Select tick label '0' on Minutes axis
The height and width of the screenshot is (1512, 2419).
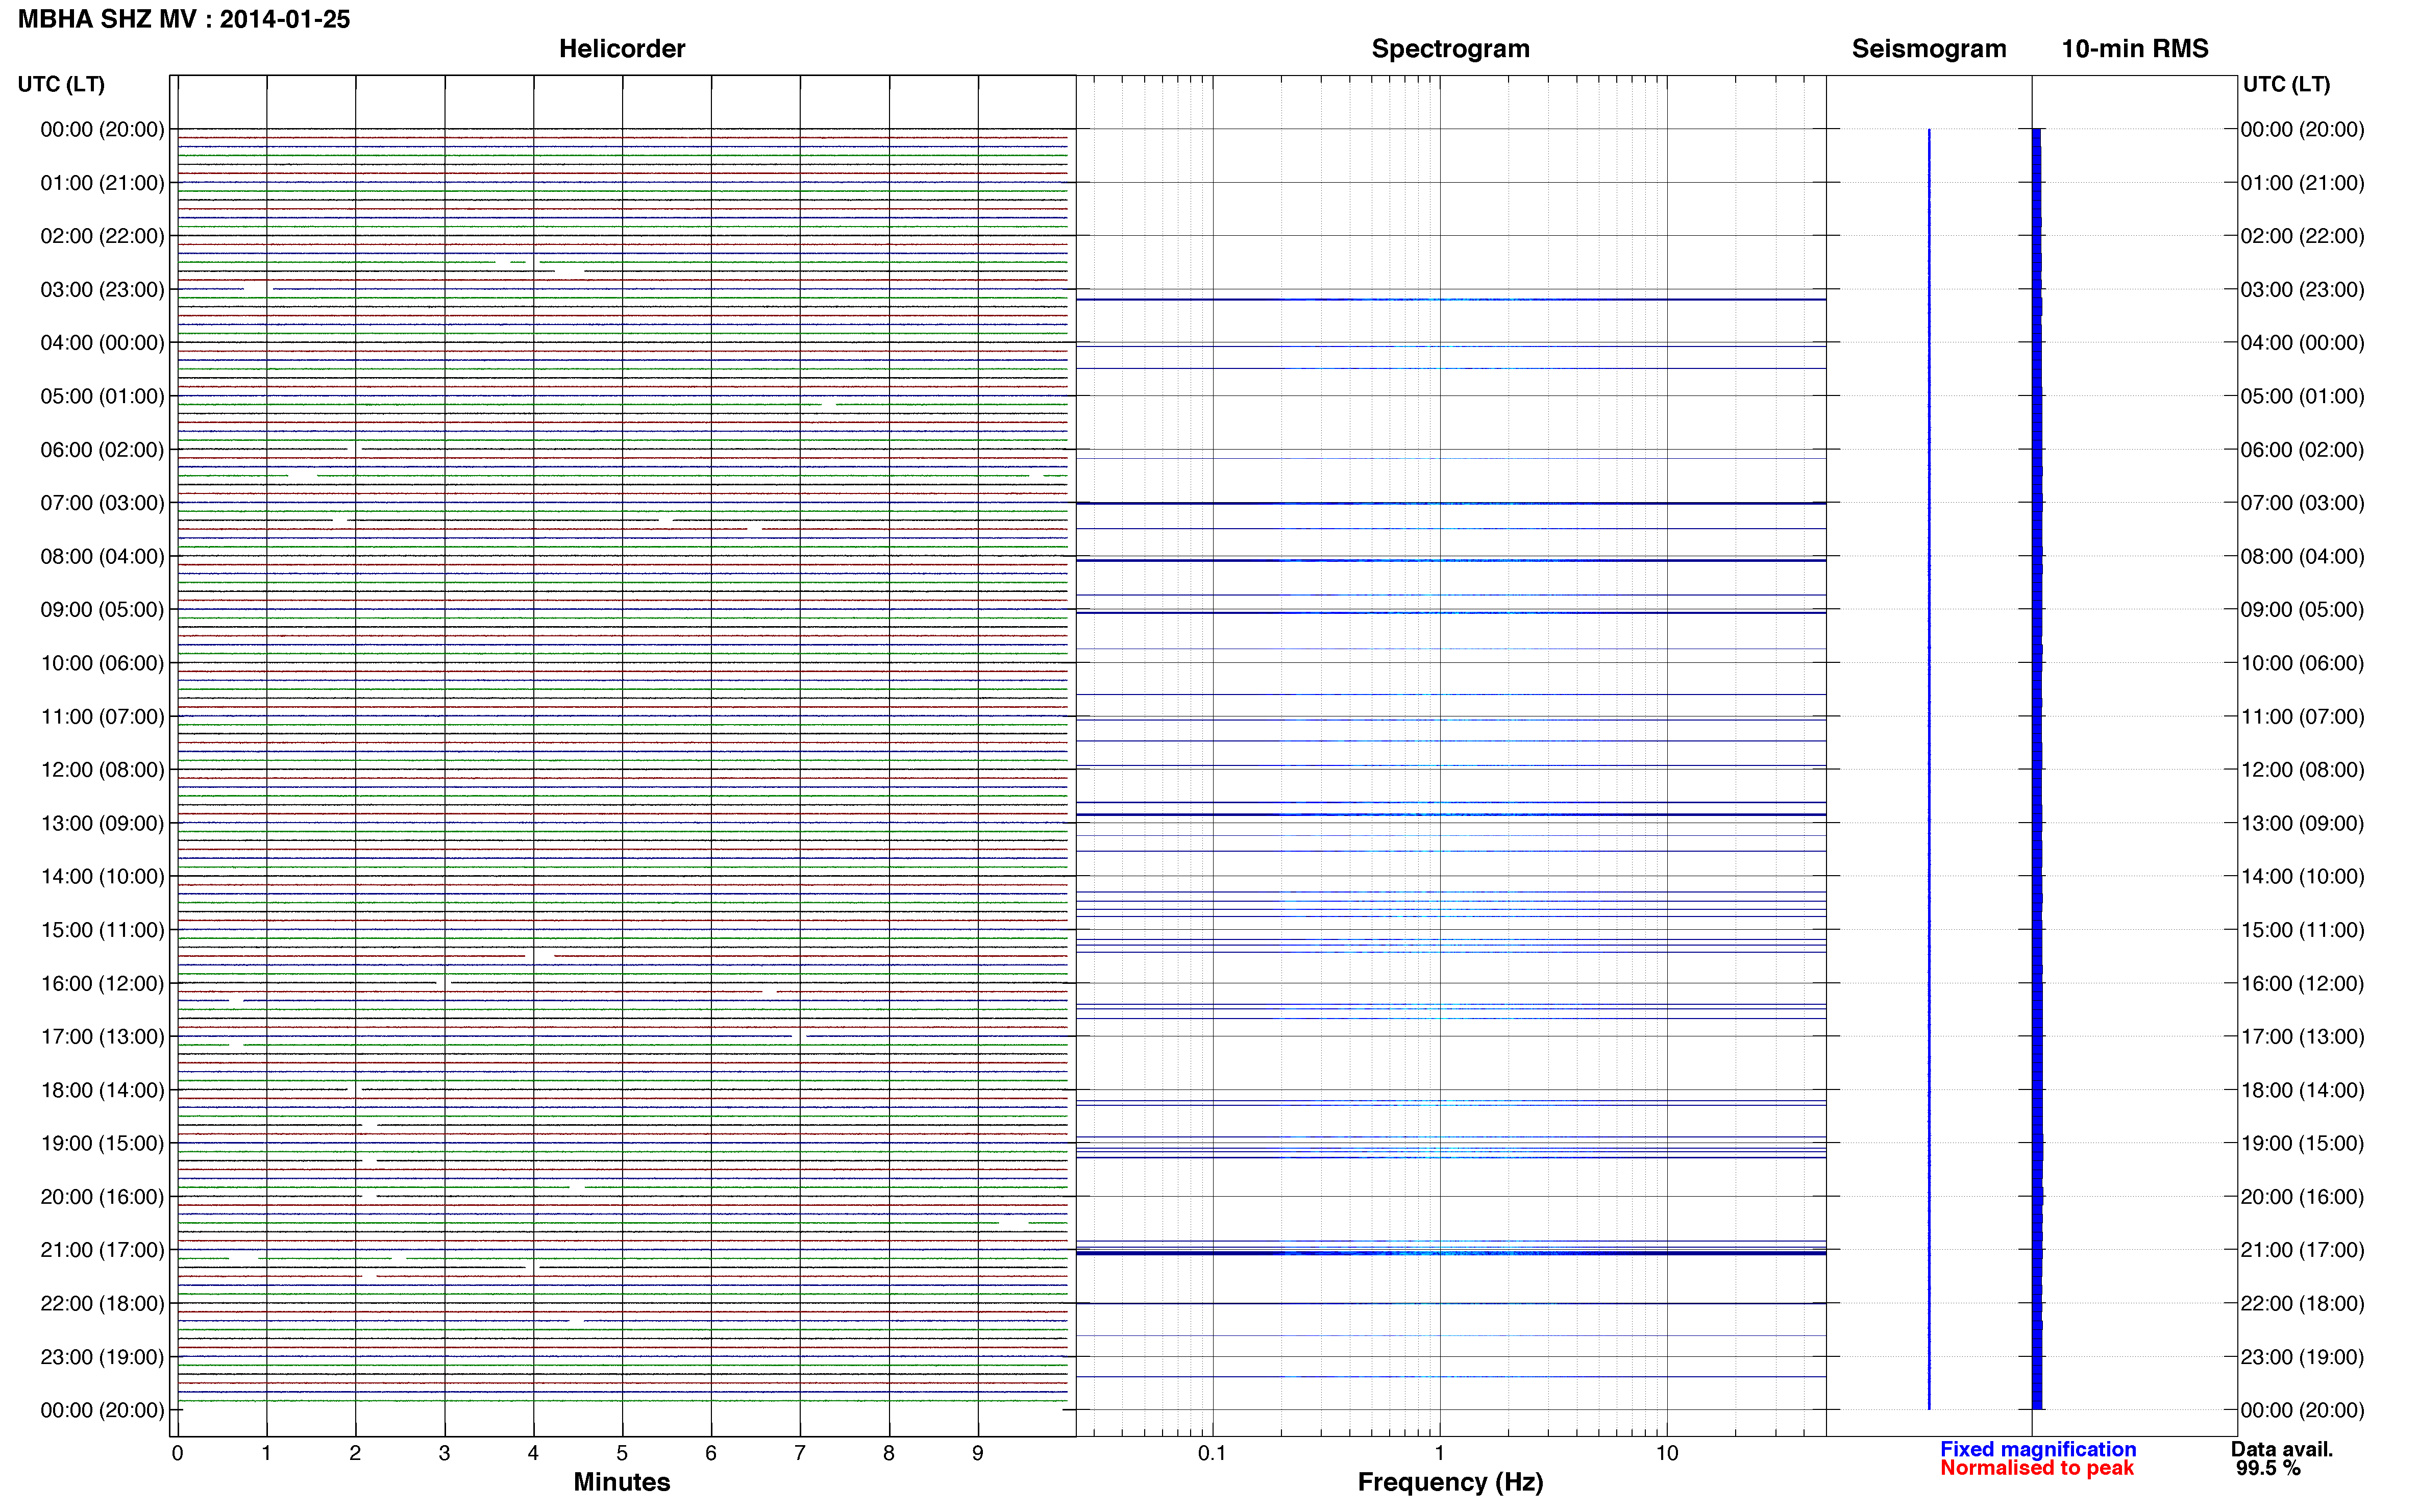pyautogui.click(x=177, y=1453)
